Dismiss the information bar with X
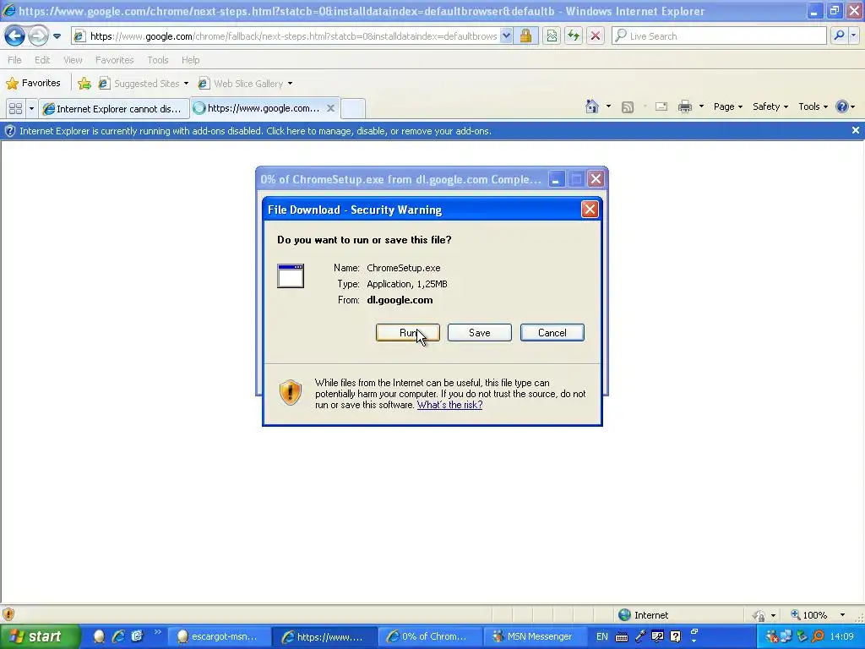The width and height of the screenshot is (865, 649). point(855,131)
